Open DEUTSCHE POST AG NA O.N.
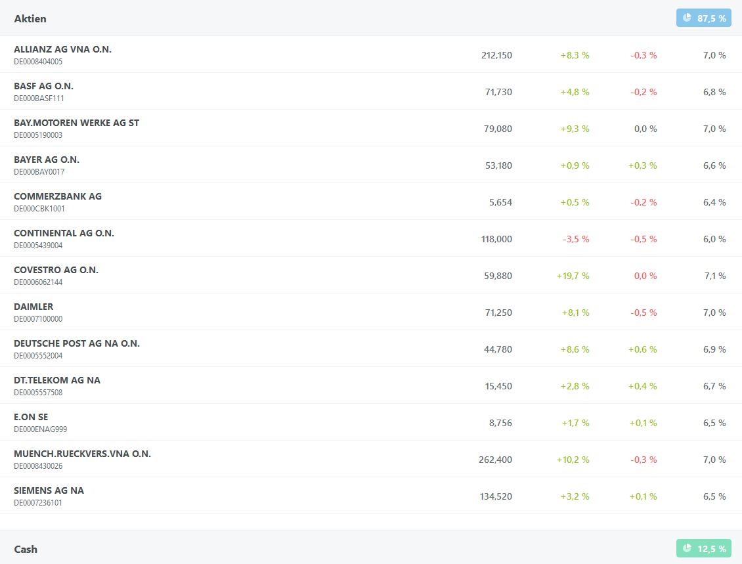This screenshot has height=564, width=742. coord(77,343)
